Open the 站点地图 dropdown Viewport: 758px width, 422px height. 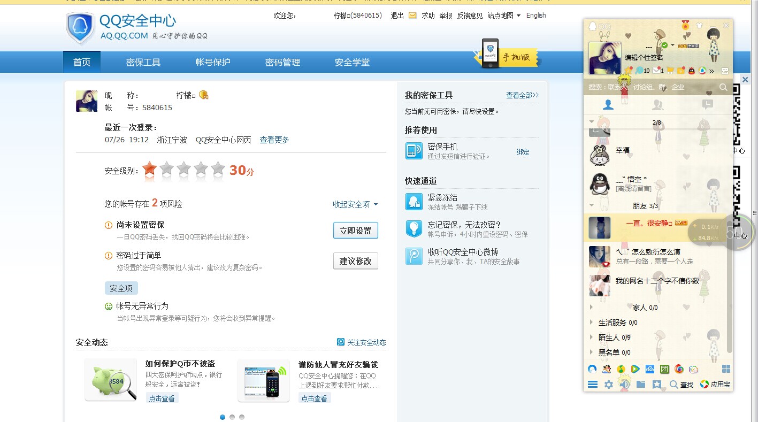[504, 16]
